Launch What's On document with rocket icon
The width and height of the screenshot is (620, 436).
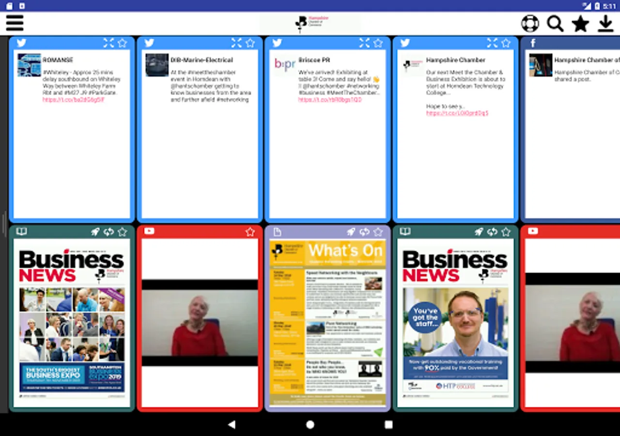tap(351, 232)
